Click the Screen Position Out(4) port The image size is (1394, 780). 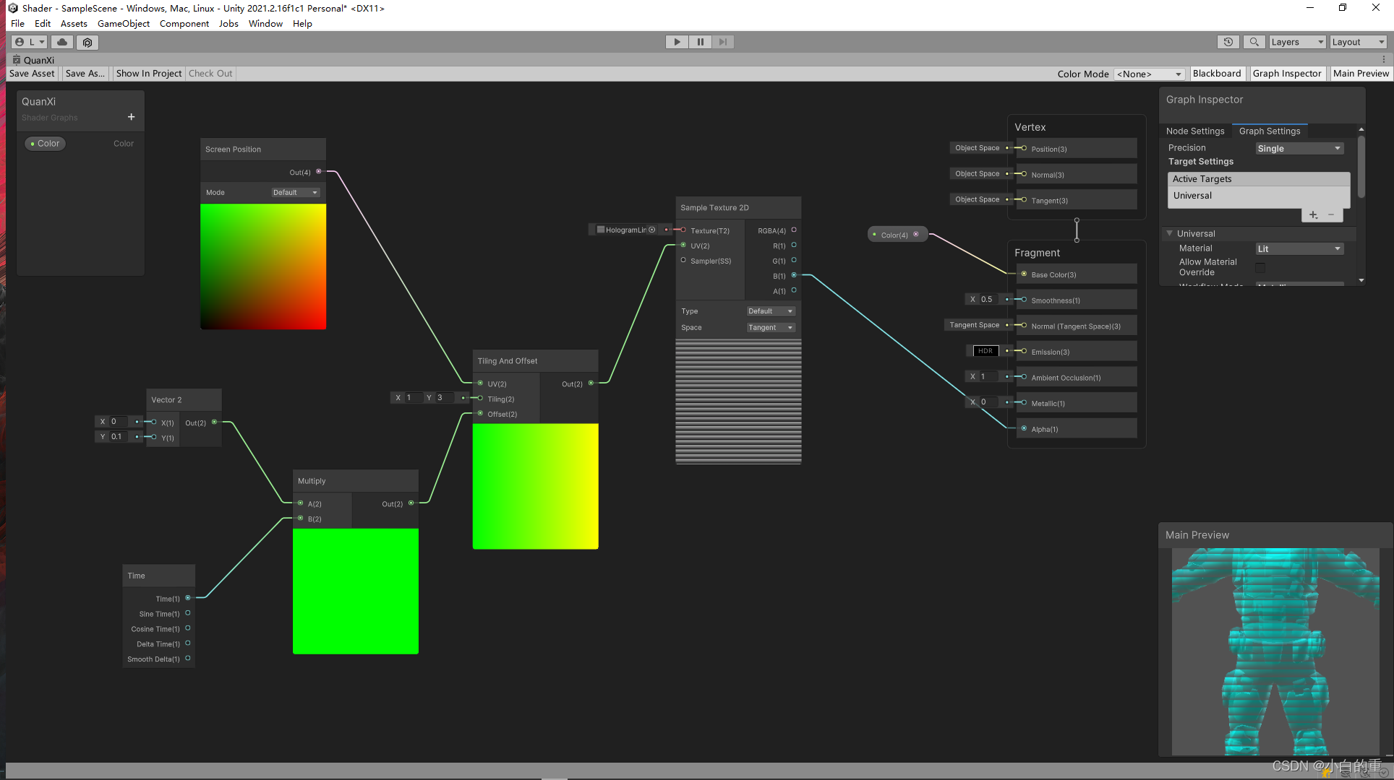click(x=319, y=172)
